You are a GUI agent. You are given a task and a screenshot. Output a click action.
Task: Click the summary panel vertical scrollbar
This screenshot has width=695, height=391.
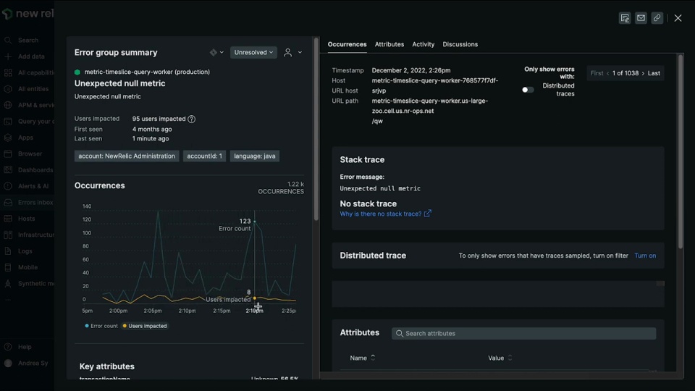tap(316, 130)
